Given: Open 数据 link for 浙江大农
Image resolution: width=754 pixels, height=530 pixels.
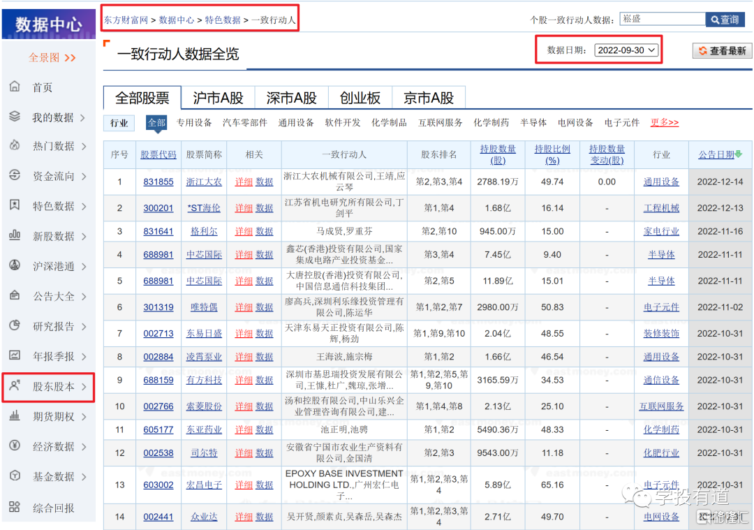Looking at the screenshot, I should (264, 182).
